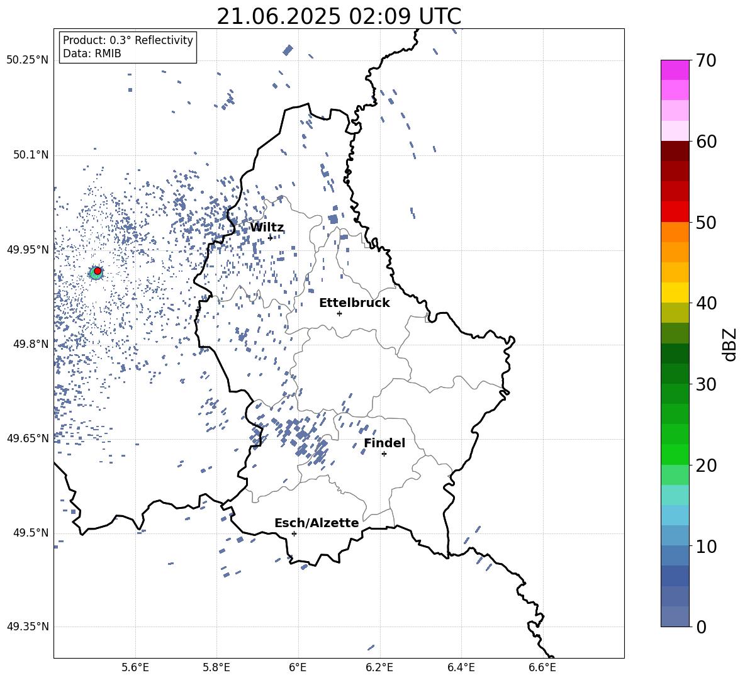Click the 50.1°N latitude label
Screen dimensions: 745x680
(x=30, y=155)
